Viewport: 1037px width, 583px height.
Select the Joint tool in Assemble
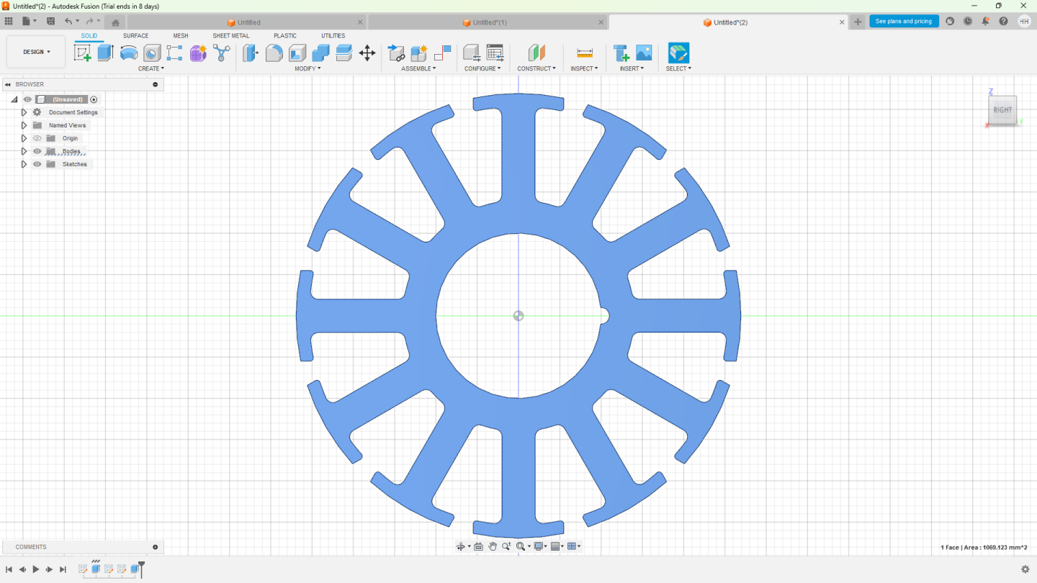(x=442, y=53)
